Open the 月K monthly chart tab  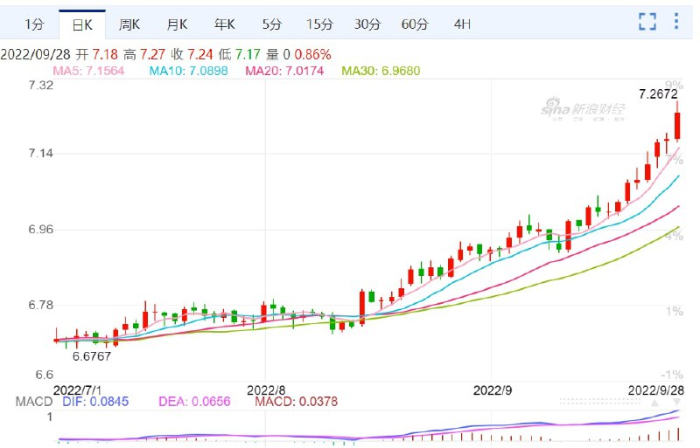tap(177, 24)
